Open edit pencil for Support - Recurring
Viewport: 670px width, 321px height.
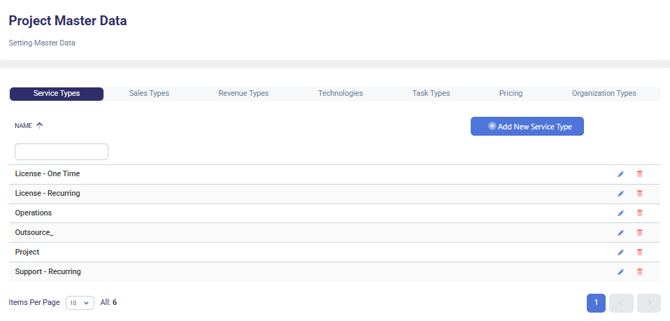click(x=620, y=272)
